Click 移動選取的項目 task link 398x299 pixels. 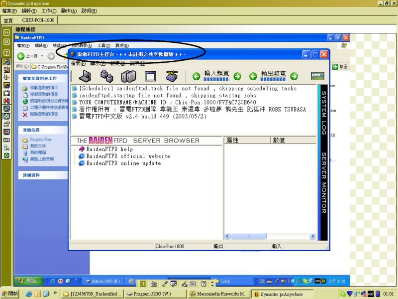point(44,88)
